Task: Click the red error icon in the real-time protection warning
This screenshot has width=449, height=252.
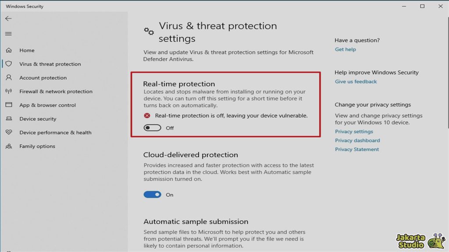Action: pos(147,116)
